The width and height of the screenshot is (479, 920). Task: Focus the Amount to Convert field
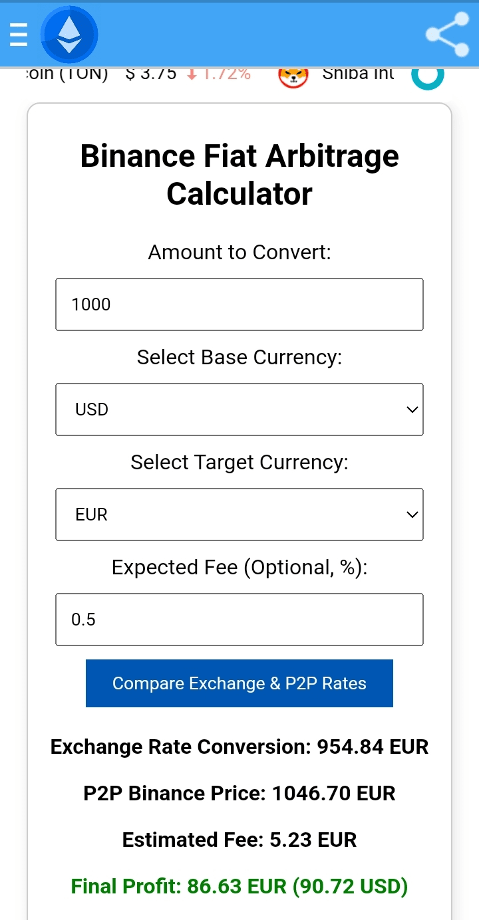(x=239, y=304)
